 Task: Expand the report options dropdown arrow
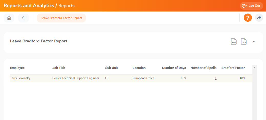pos(254,42)
